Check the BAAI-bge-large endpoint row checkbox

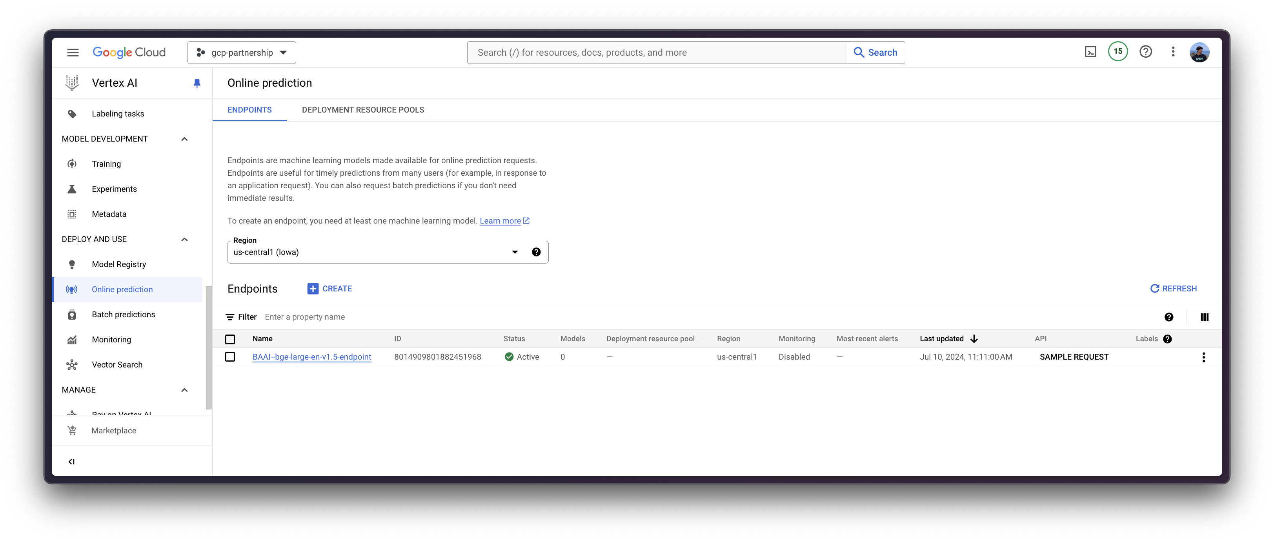coord(230,357)
